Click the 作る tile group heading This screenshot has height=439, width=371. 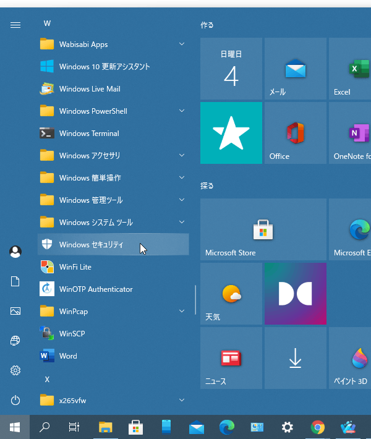[207, 25]
